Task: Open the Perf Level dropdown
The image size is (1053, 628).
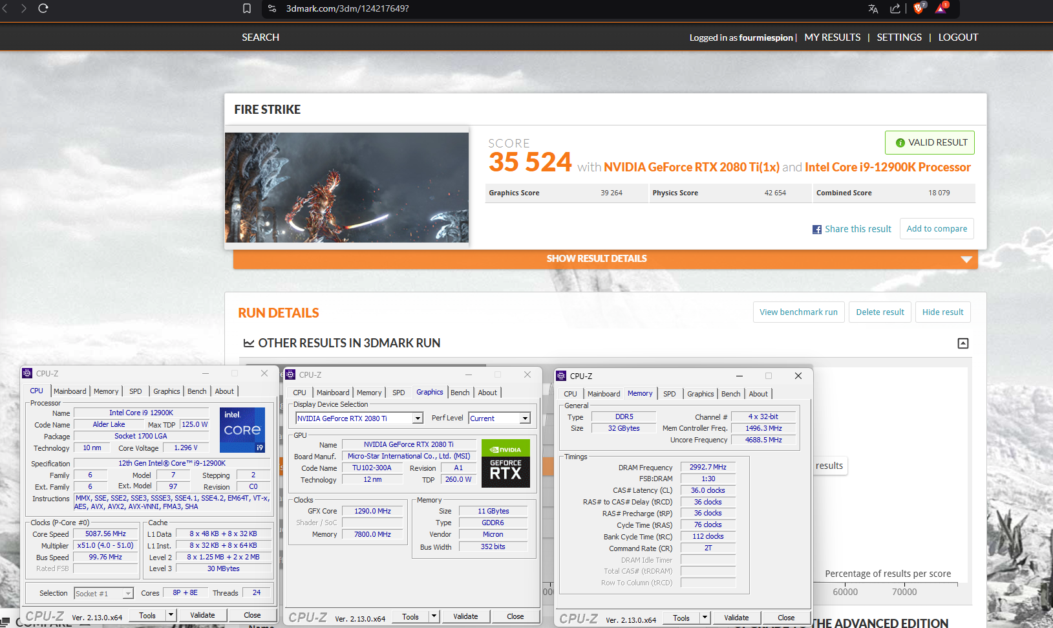Action: 526,418
